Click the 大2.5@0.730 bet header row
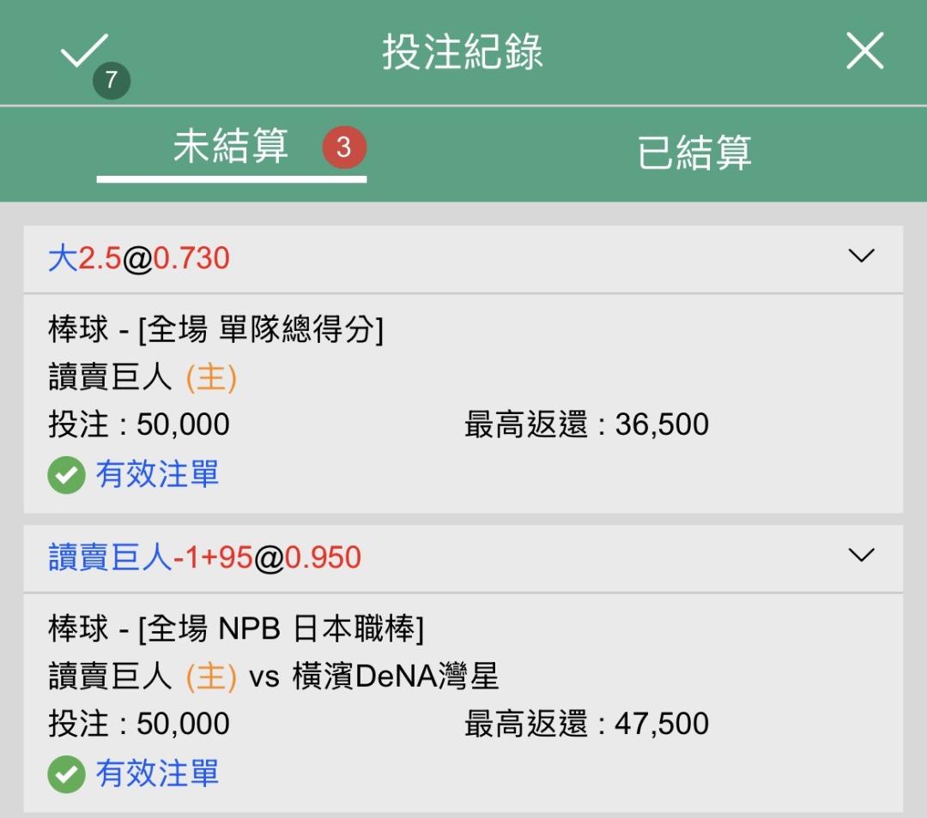Viewport: 927px width, 818px height. pyautogui.click(x=463, y=259)
